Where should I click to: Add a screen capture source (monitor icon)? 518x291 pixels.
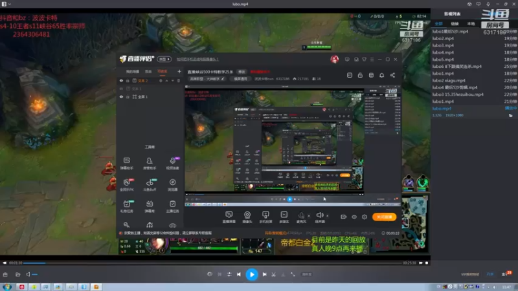click(229, 217)
